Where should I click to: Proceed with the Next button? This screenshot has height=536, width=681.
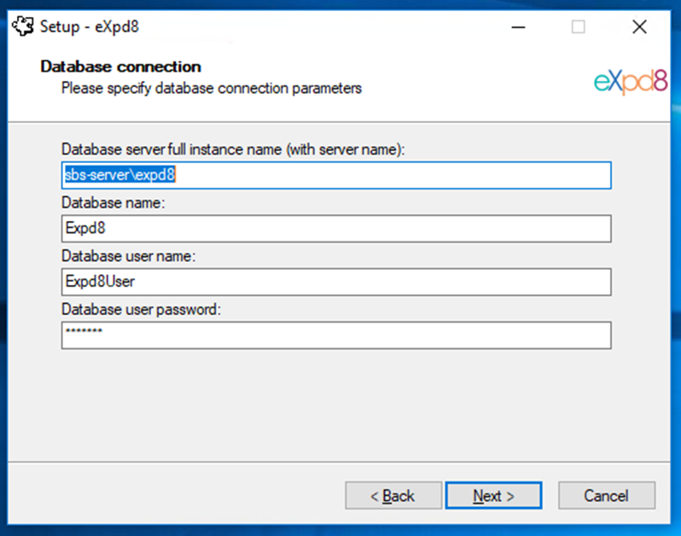click(494, 496)
